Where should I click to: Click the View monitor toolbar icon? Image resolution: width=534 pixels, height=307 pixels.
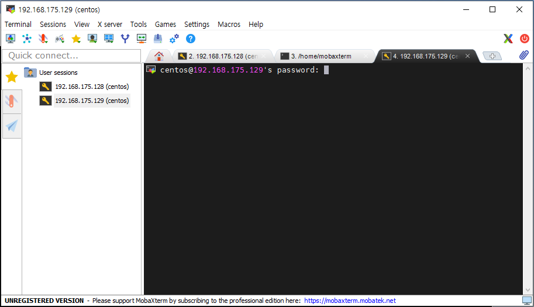92,39
